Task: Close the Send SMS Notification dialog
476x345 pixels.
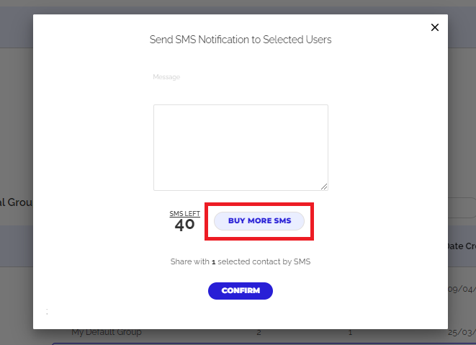Action: pyautogui.click(x=434, y=27)
